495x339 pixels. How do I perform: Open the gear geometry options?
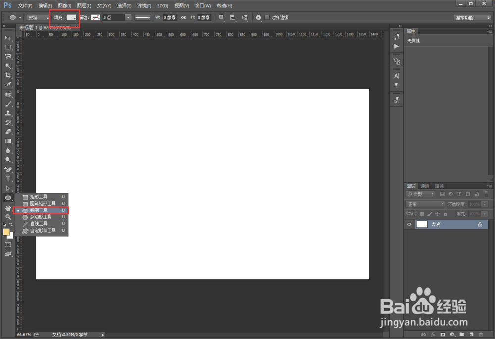[x=258, y=18]
